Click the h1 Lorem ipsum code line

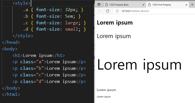pos(38,56)
